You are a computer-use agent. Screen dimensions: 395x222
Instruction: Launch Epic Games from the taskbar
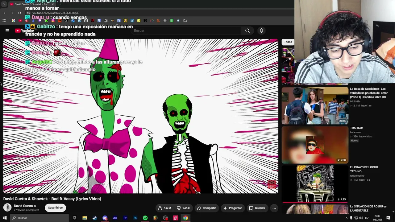(75, 218)
